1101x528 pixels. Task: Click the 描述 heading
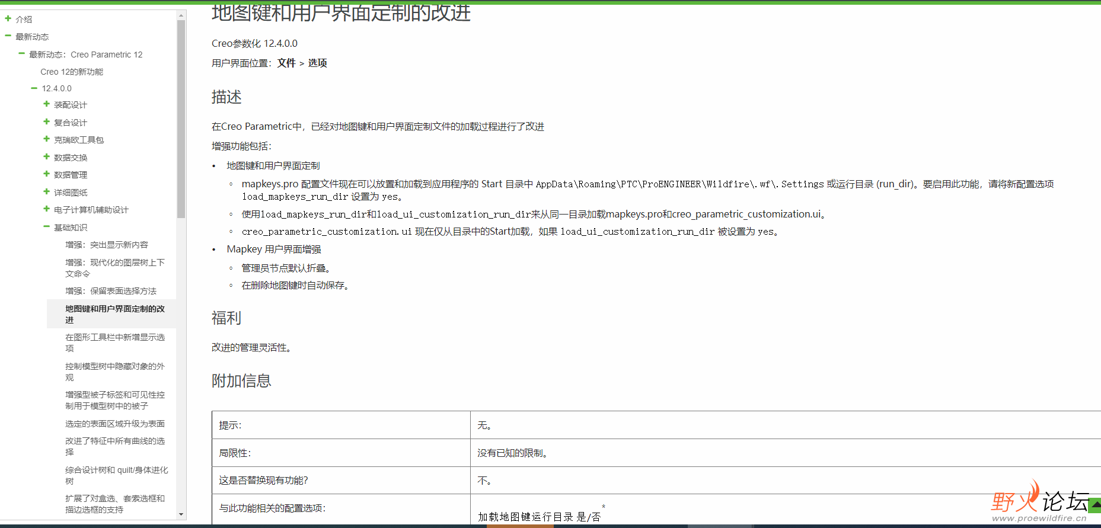pyautogui.click(x=226, y=97)
